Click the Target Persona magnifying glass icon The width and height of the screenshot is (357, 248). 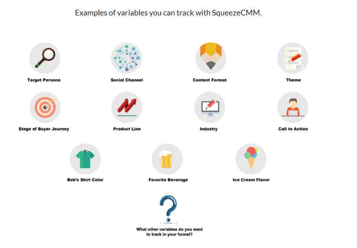click(x=45, y=58)
